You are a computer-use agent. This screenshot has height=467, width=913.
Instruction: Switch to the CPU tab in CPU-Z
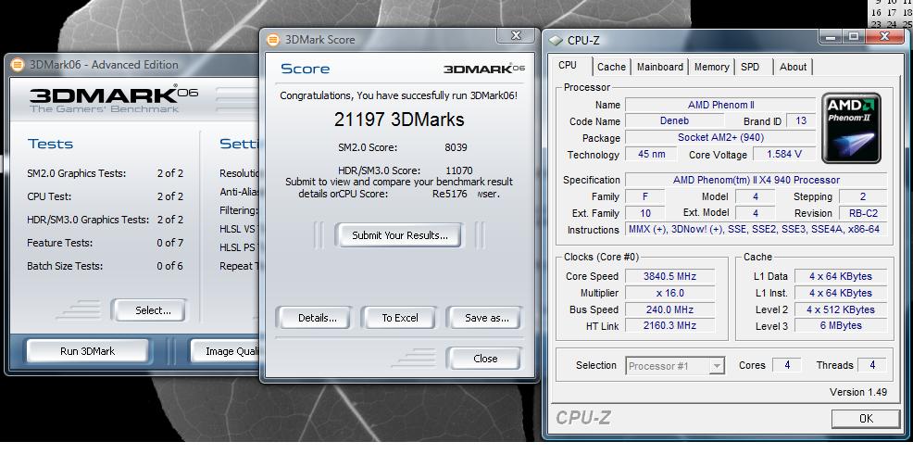click(568, 66)
